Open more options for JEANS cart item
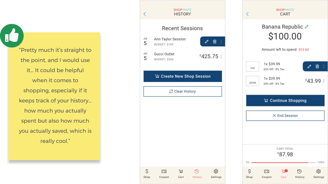 point(324,81)
